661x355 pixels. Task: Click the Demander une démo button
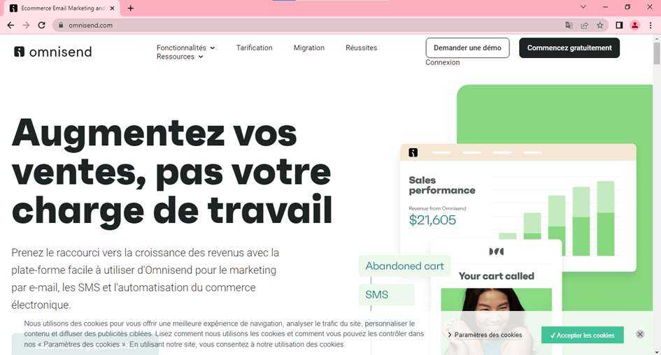(x=467, y=48)
